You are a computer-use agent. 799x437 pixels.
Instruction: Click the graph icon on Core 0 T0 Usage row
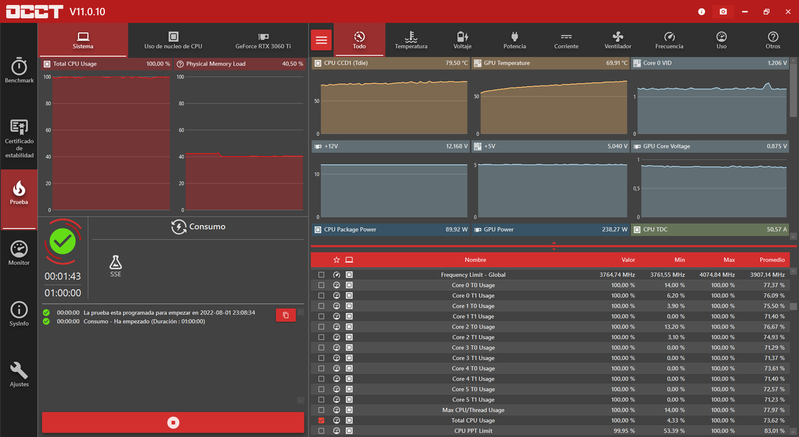coord(336,285)
